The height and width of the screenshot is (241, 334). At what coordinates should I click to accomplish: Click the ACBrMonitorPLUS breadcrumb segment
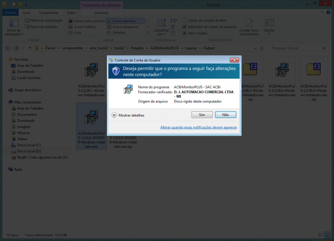coord(164,48)
